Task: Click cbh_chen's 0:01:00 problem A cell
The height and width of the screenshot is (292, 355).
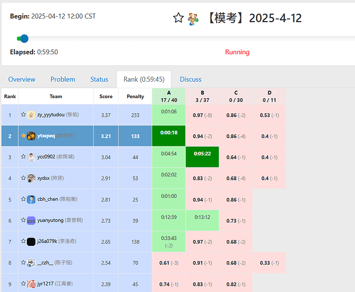Action: tap(169, 199)
